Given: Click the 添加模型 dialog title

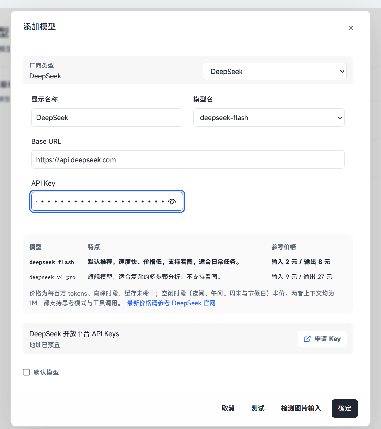Looking at the screenshot, I should 39,26.
